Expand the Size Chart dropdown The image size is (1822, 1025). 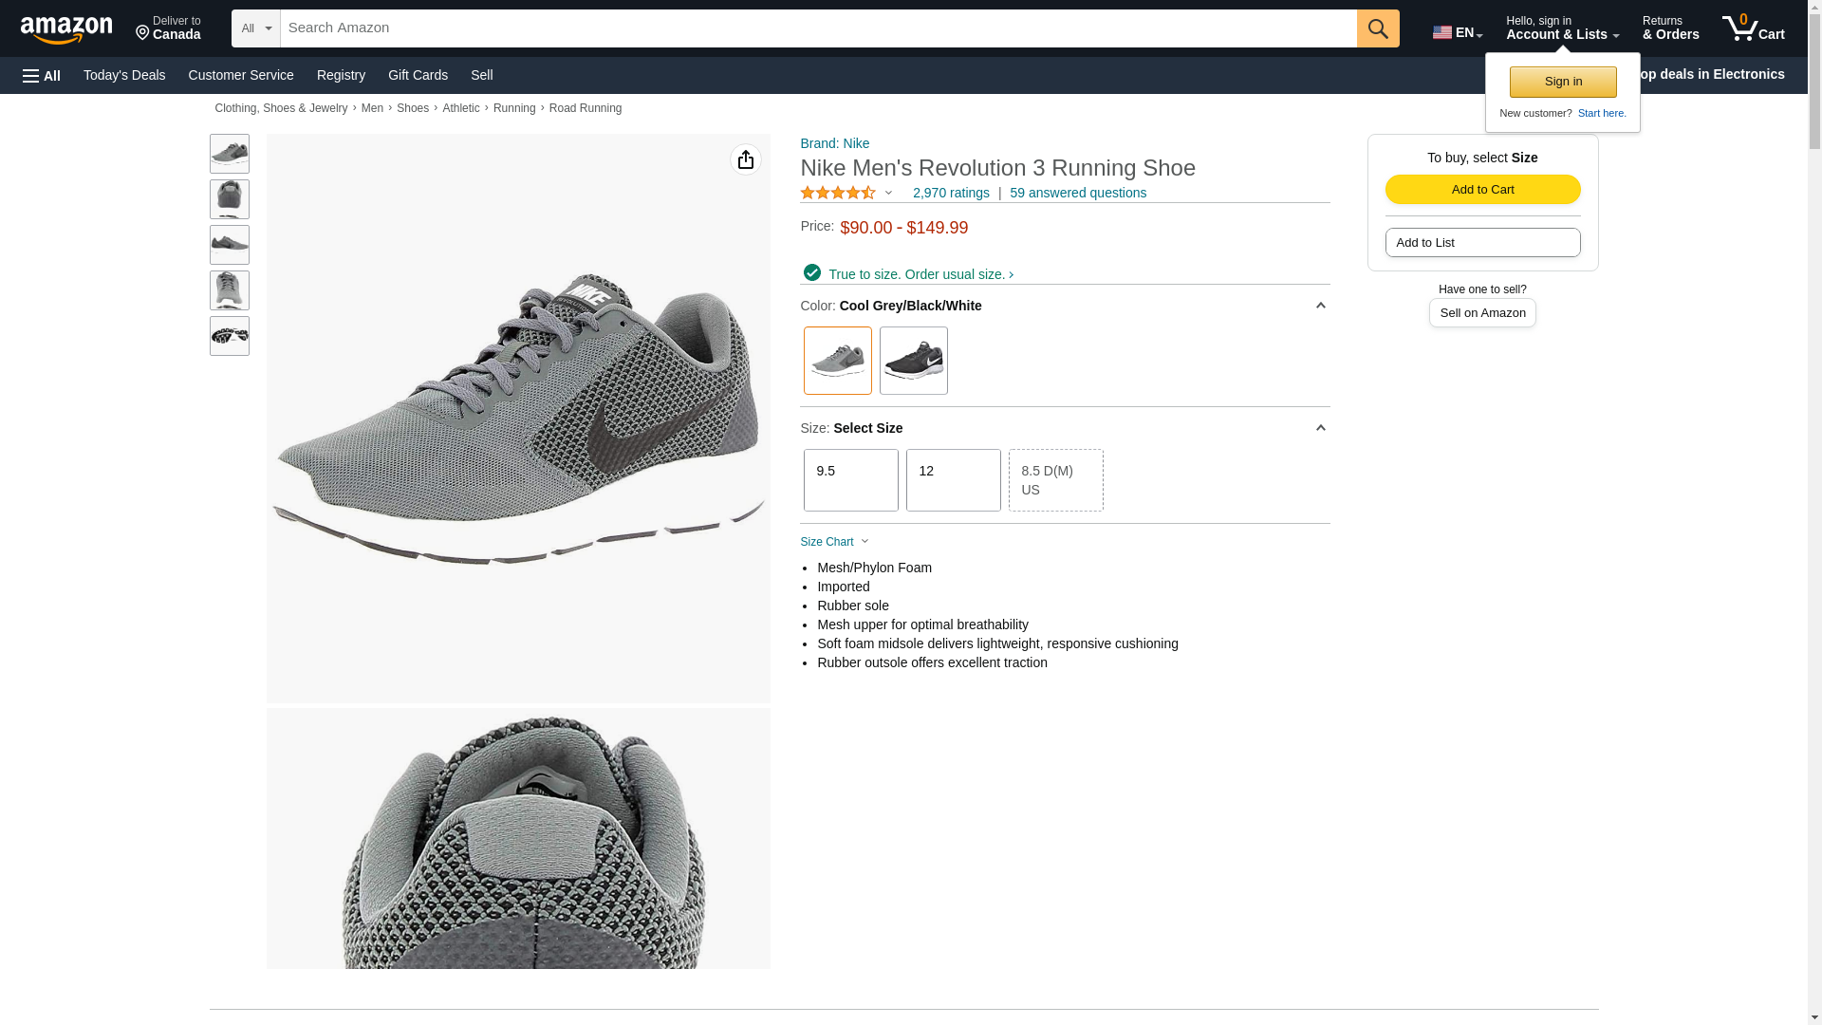click(834, 542)
